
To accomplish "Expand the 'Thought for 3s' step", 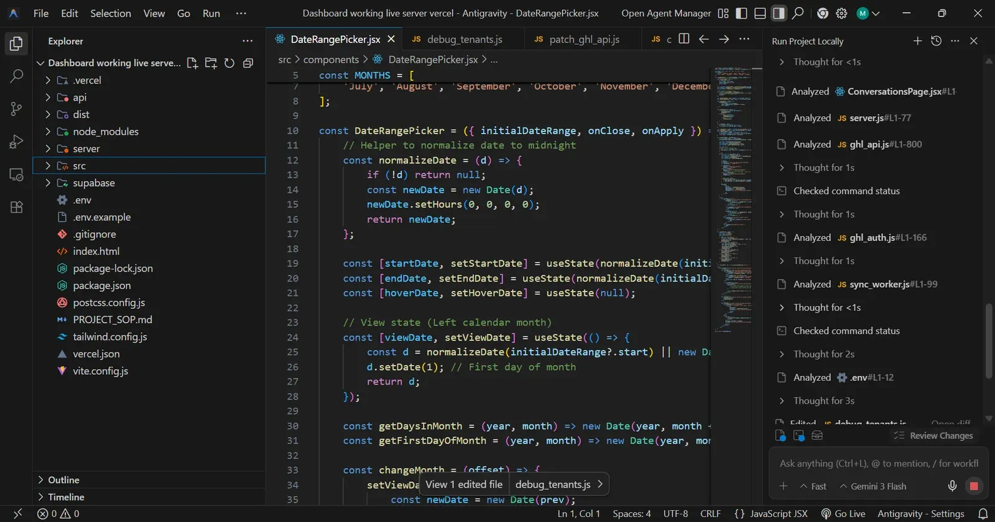I will click(x=817, y=401).
